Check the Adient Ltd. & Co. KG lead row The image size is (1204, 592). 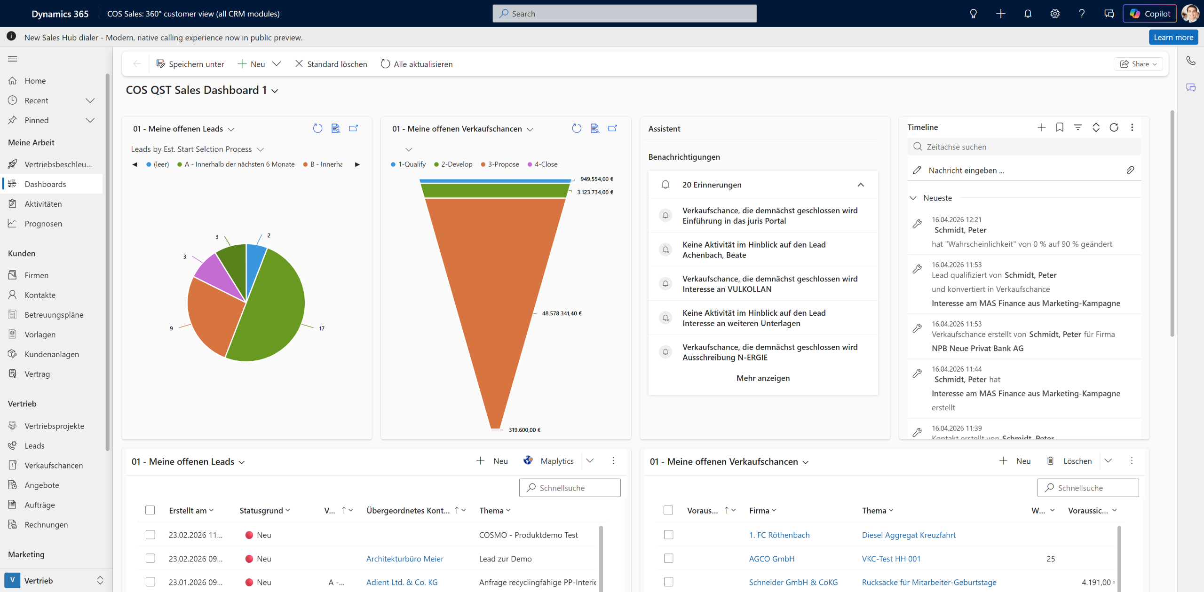[150, 582]
